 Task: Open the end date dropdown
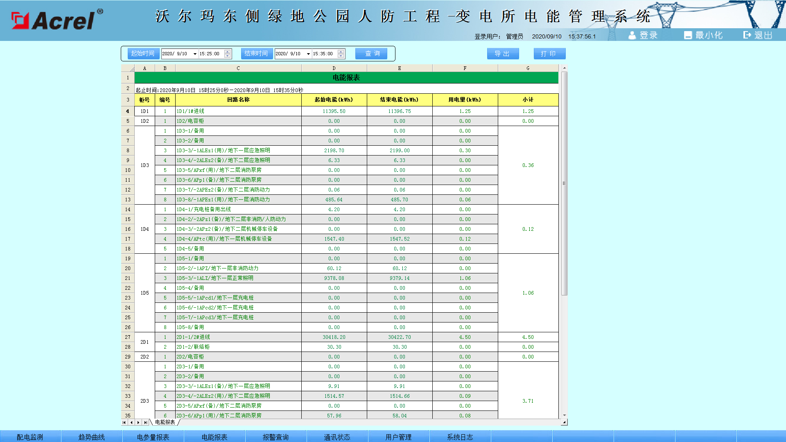click(309, 54)
